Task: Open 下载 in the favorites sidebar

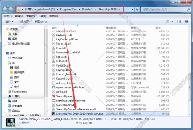Action: tap(13, 34)
